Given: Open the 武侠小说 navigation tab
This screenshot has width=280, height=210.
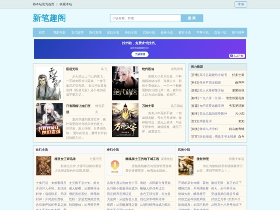Looking at the screenshot, I should coord(149,33).
